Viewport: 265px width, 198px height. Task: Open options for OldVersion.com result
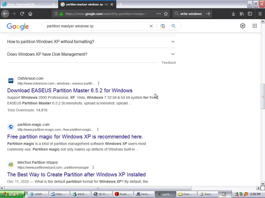click(x=99, y=83)
